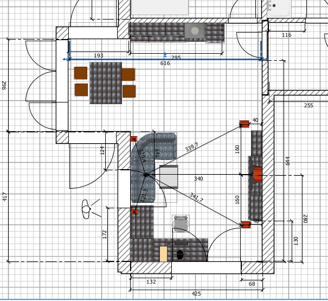Select the upper-right red corner speaker

(245, 124)
